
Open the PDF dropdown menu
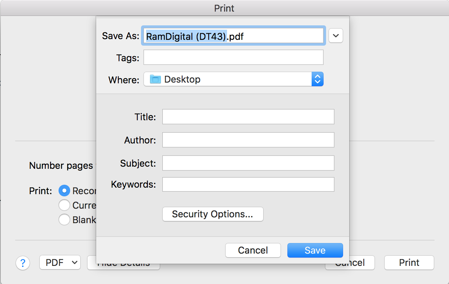60,263
